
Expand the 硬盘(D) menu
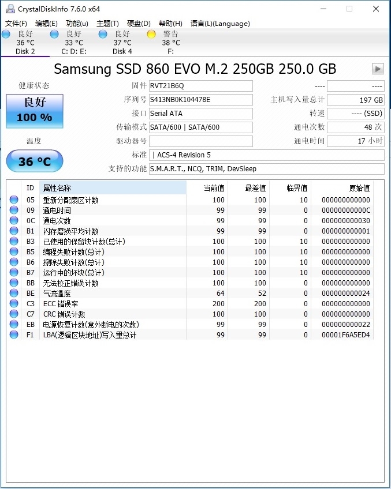[139, 24]
